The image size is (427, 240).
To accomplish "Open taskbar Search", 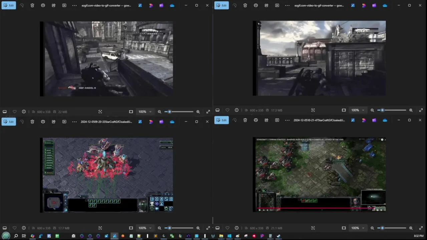I will pyautogui.click(x=16, y=236).
